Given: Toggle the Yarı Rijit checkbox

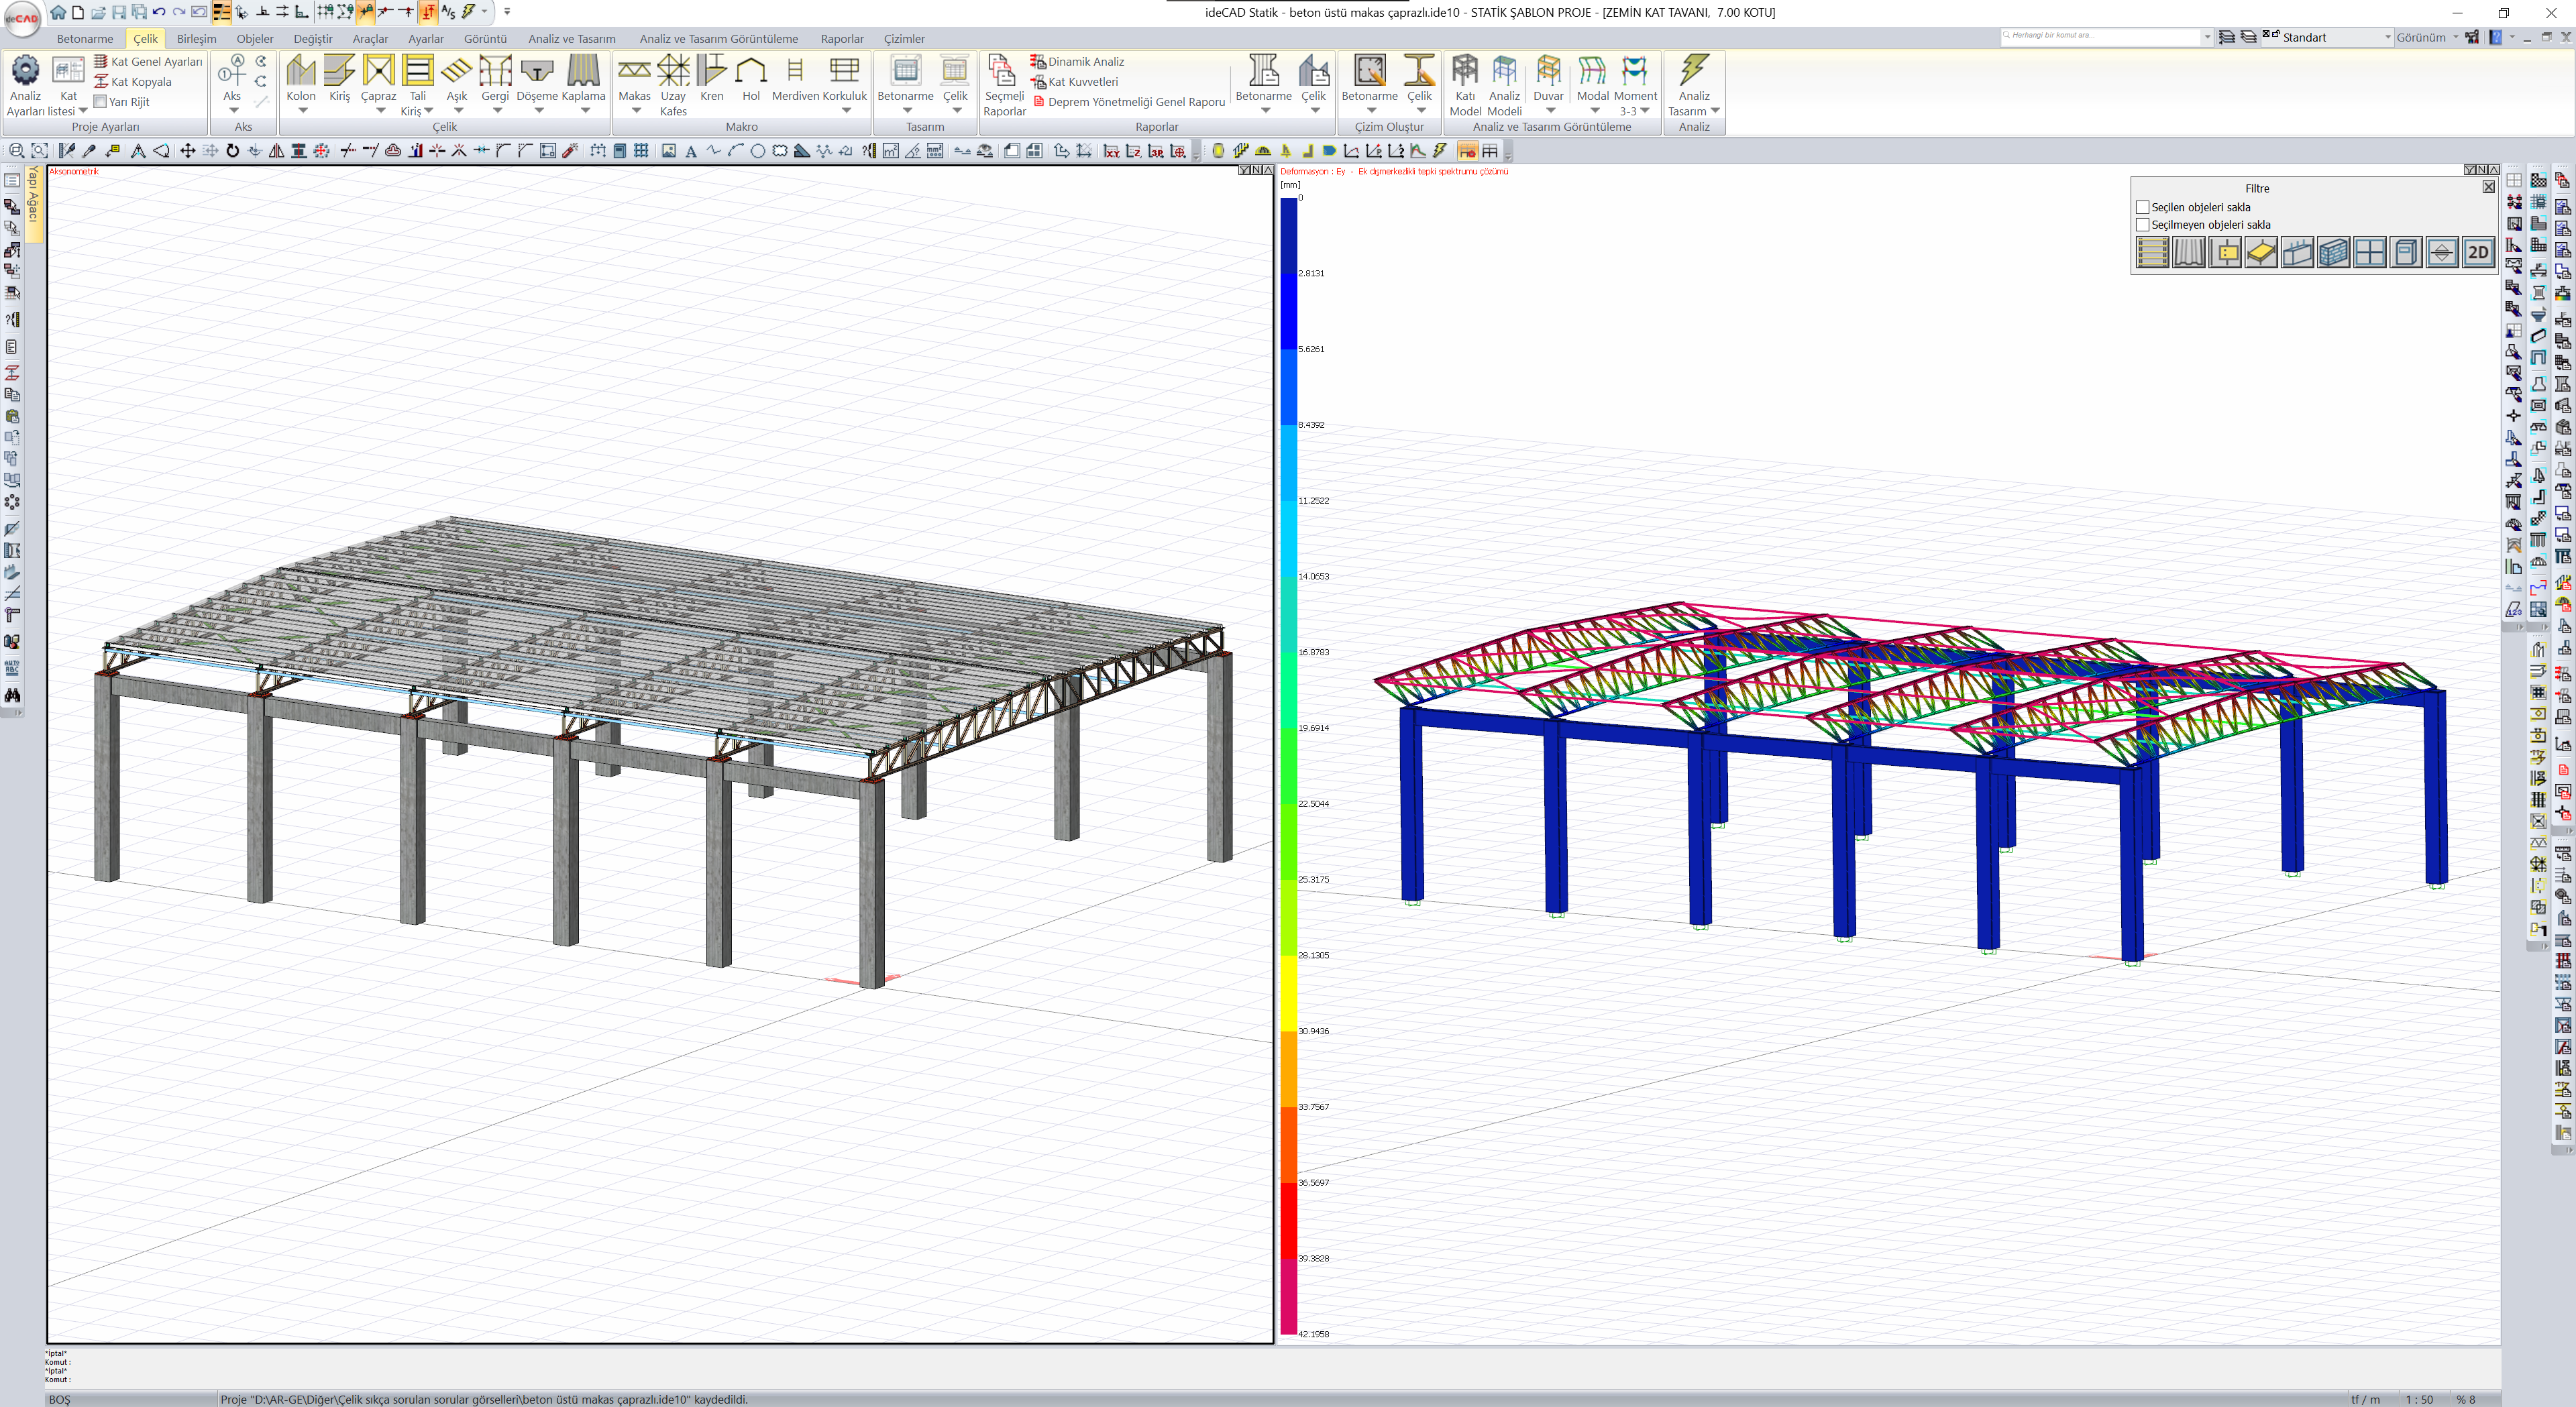Looking at the screenshot, I should pyautogui.click(x=100, y=102).
